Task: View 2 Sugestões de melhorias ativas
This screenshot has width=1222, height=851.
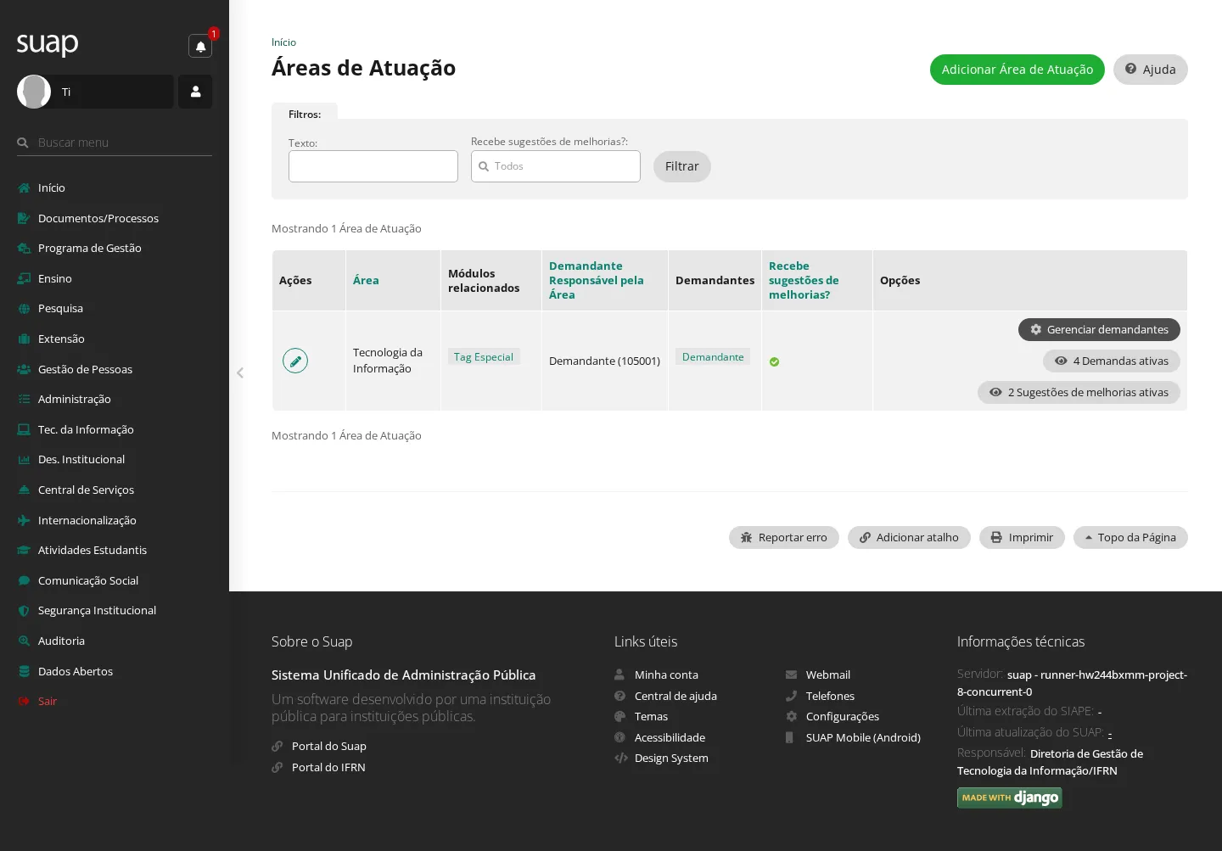Action: (1079, 392)
